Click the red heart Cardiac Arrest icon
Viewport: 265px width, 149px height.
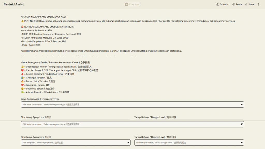(x=22, y=70)
